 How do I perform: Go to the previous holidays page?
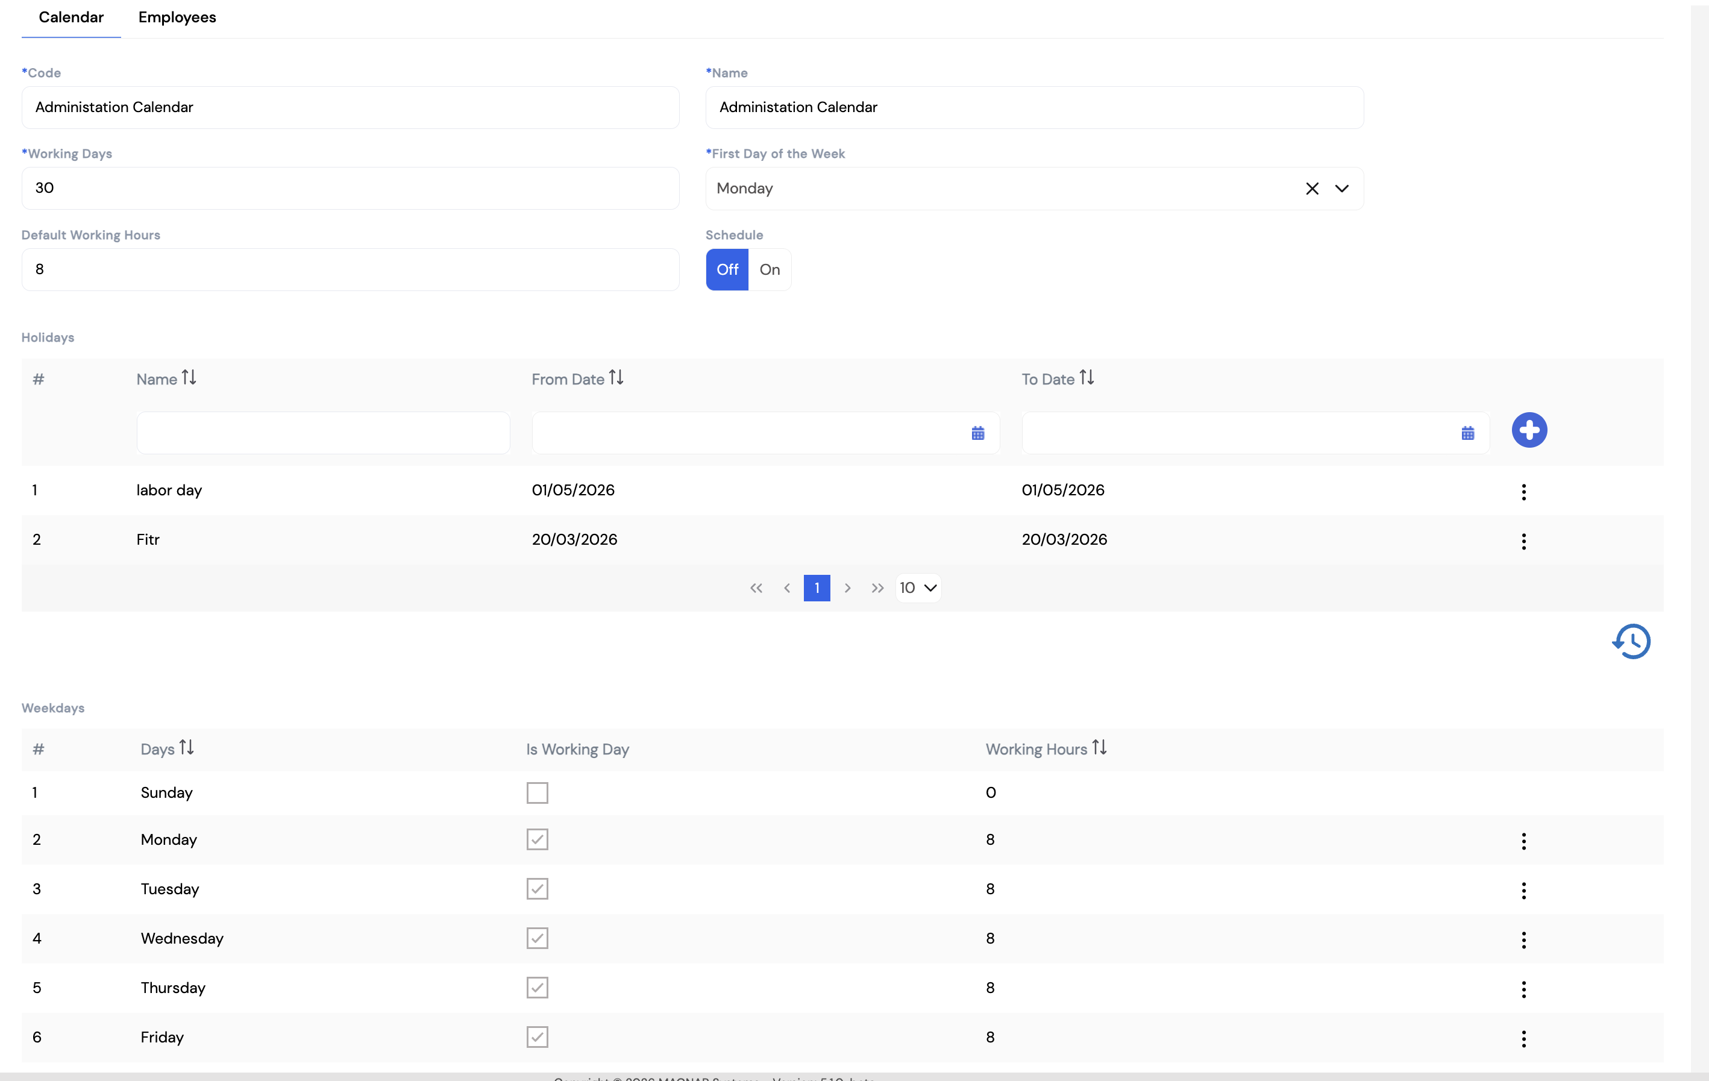click(786, 587)
